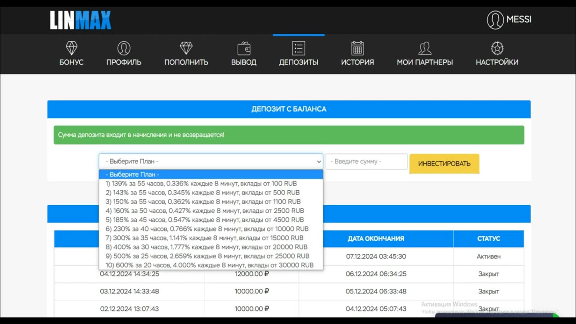This screenshot has width=576, height=324.
Task: Click the Настройки gear icon
Action: [x=497, y=48]
